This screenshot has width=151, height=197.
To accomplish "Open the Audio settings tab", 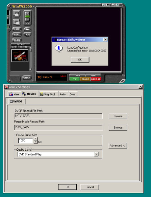I will click(63, 94).
